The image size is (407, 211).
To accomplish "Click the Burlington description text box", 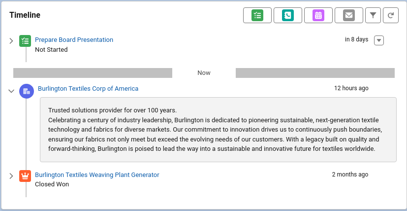I will coord(218,130).
